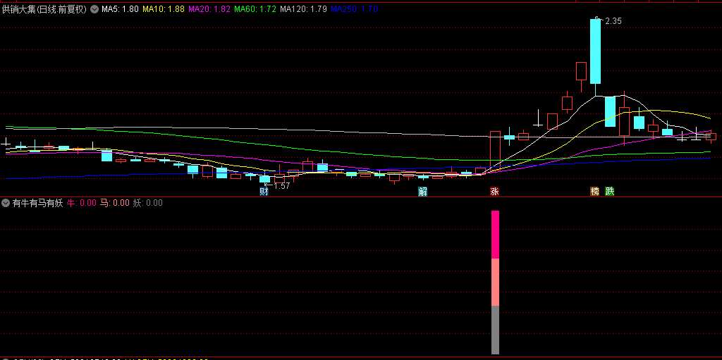
Task: Open the dropdown beside 有牛有马有妖 indicator
Action: point(6,203)
